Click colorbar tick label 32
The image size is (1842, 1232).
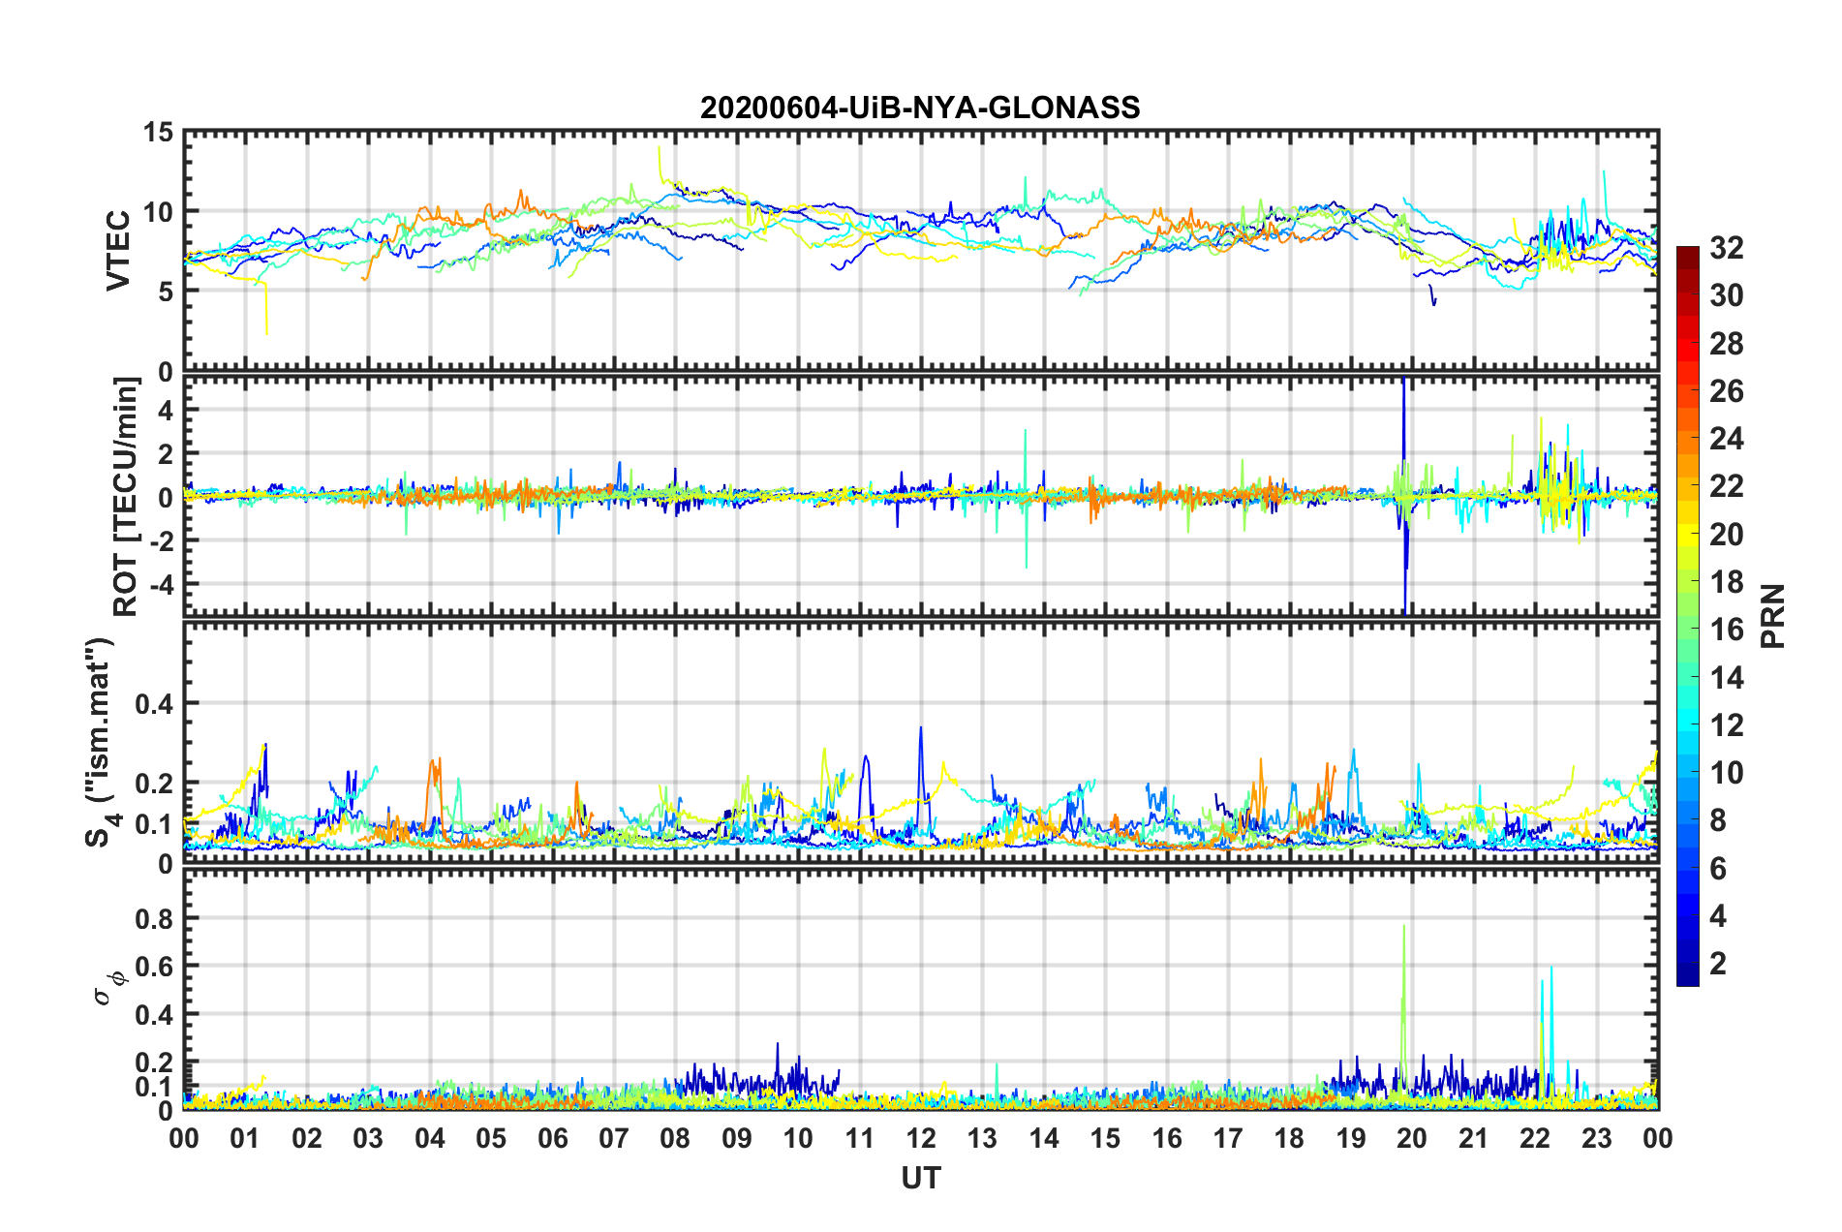1726,248
